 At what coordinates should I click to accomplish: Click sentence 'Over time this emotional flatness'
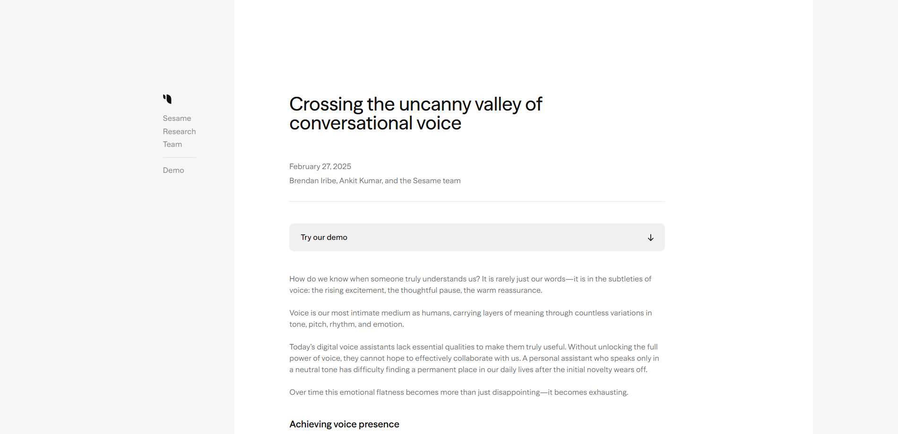[x=458, y=392]
